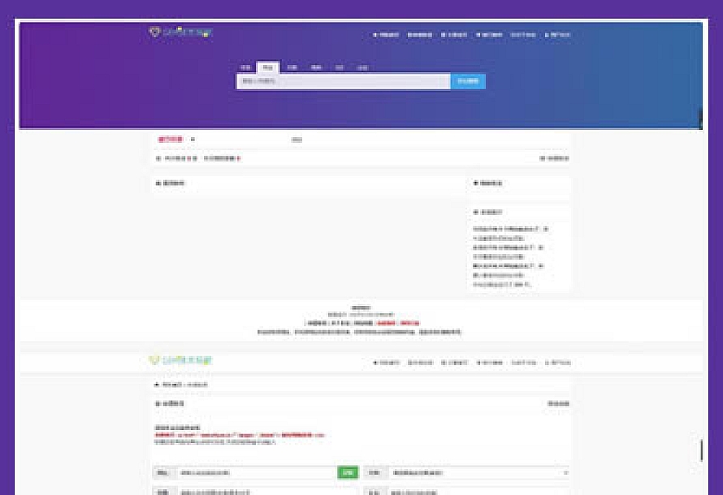Toggle the red highlighted filter label above the listings
Image resolution: width=723 pixels, height=495 pixels.
[x=170, y=138]
